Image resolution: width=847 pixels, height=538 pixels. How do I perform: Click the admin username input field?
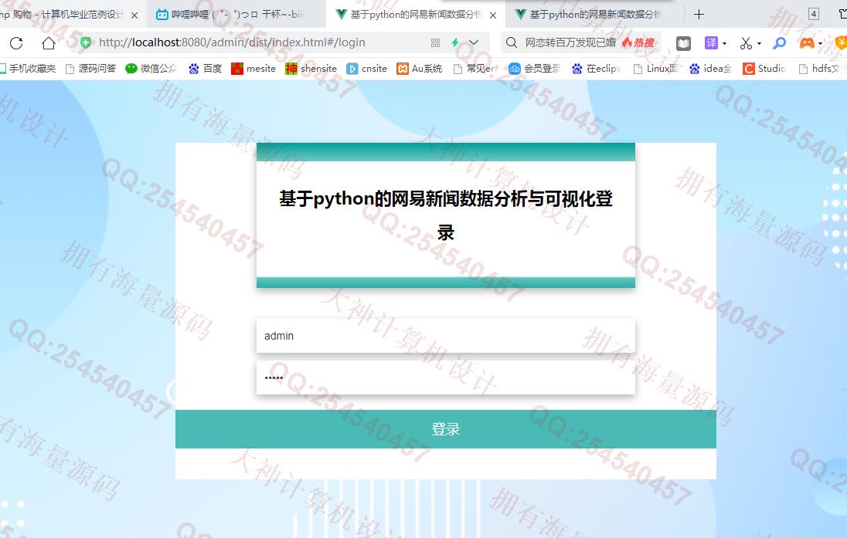[x=445, y=336]
